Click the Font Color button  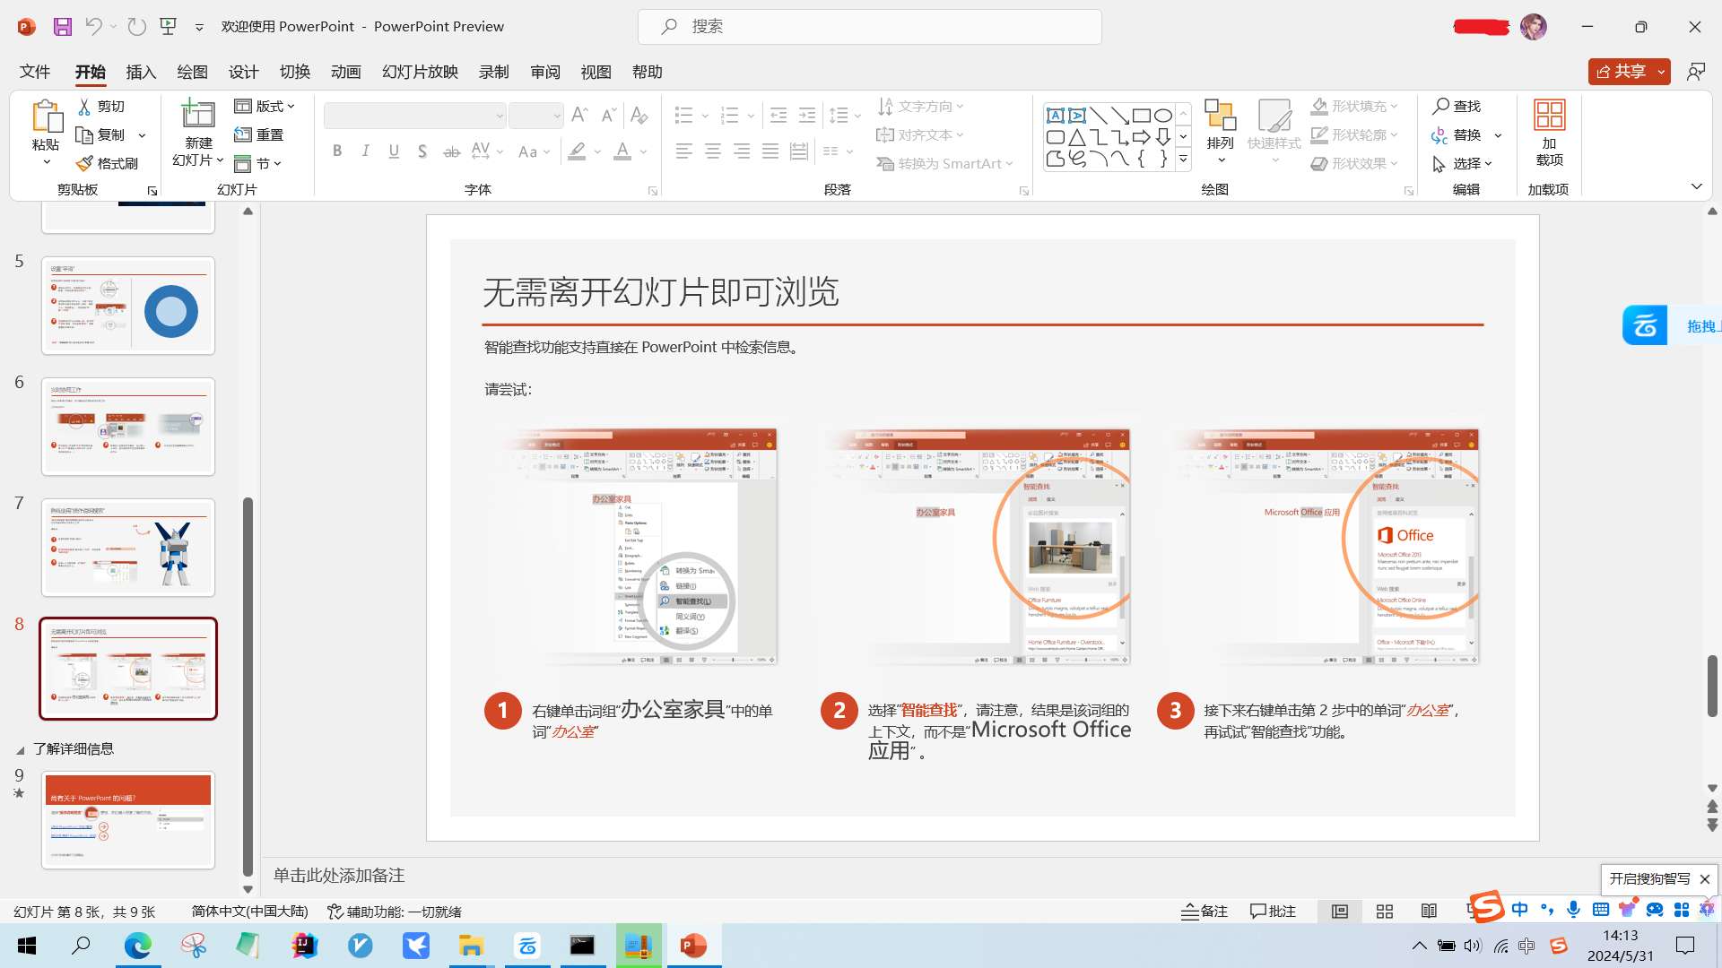coord(622,151)
